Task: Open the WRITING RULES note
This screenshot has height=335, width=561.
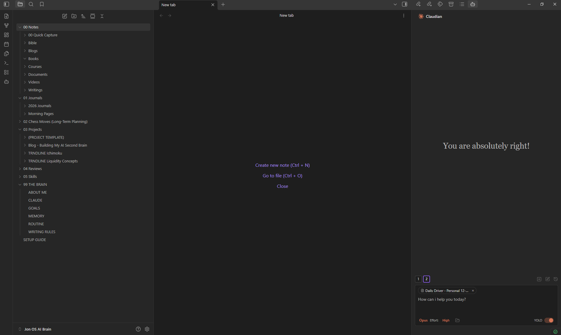Action: [x=42, y=232]
